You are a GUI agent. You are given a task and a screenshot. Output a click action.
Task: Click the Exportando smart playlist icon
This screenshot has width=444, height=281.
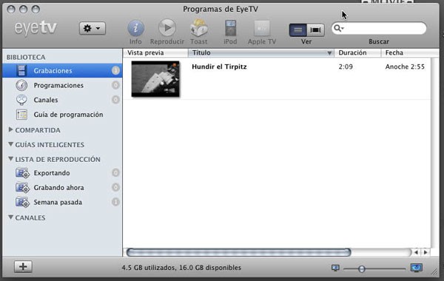[x=22, y=173]
